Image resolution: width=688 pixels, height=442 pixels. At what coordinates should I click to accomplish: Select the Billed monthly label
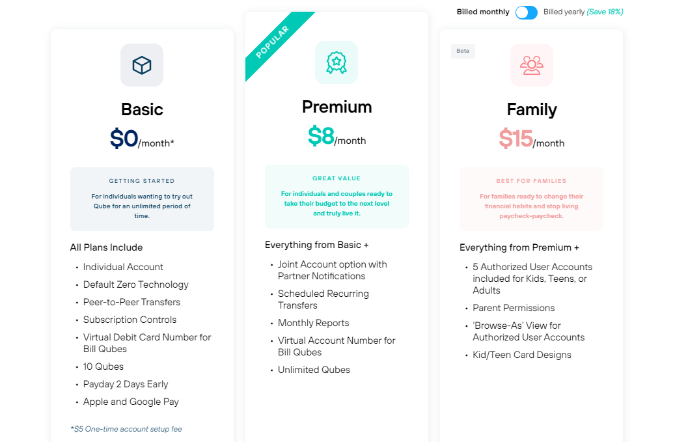pos(483,12)
